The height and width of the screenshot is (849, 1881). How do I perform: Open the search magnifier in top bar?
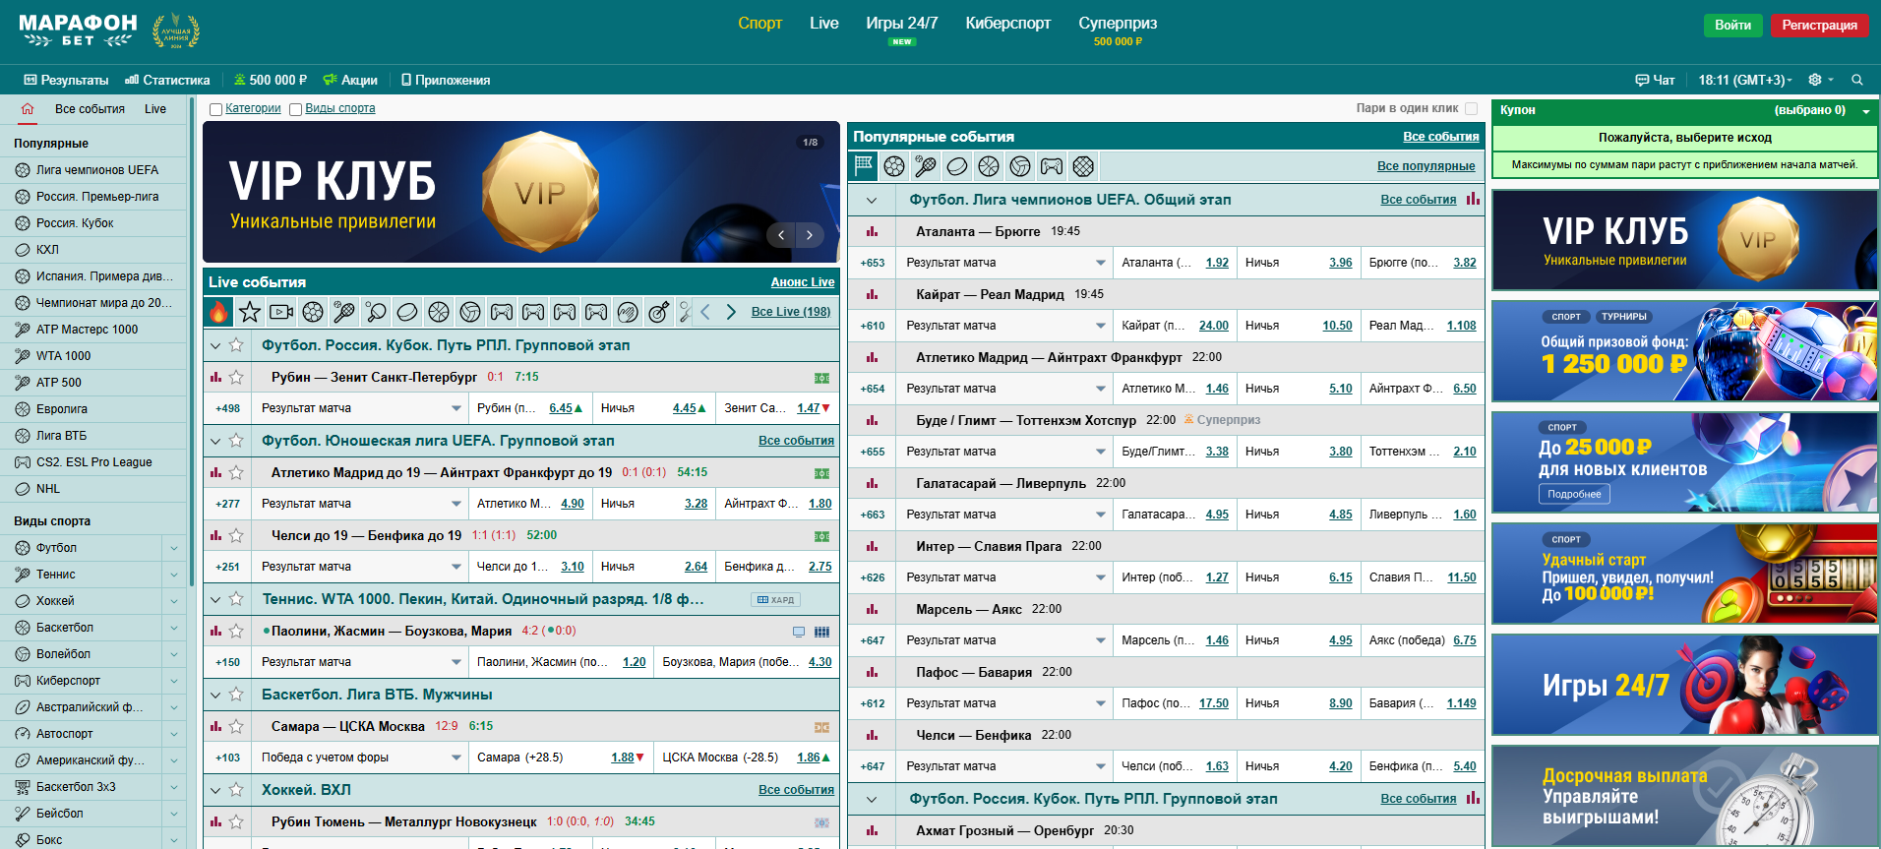[1856, 80]
